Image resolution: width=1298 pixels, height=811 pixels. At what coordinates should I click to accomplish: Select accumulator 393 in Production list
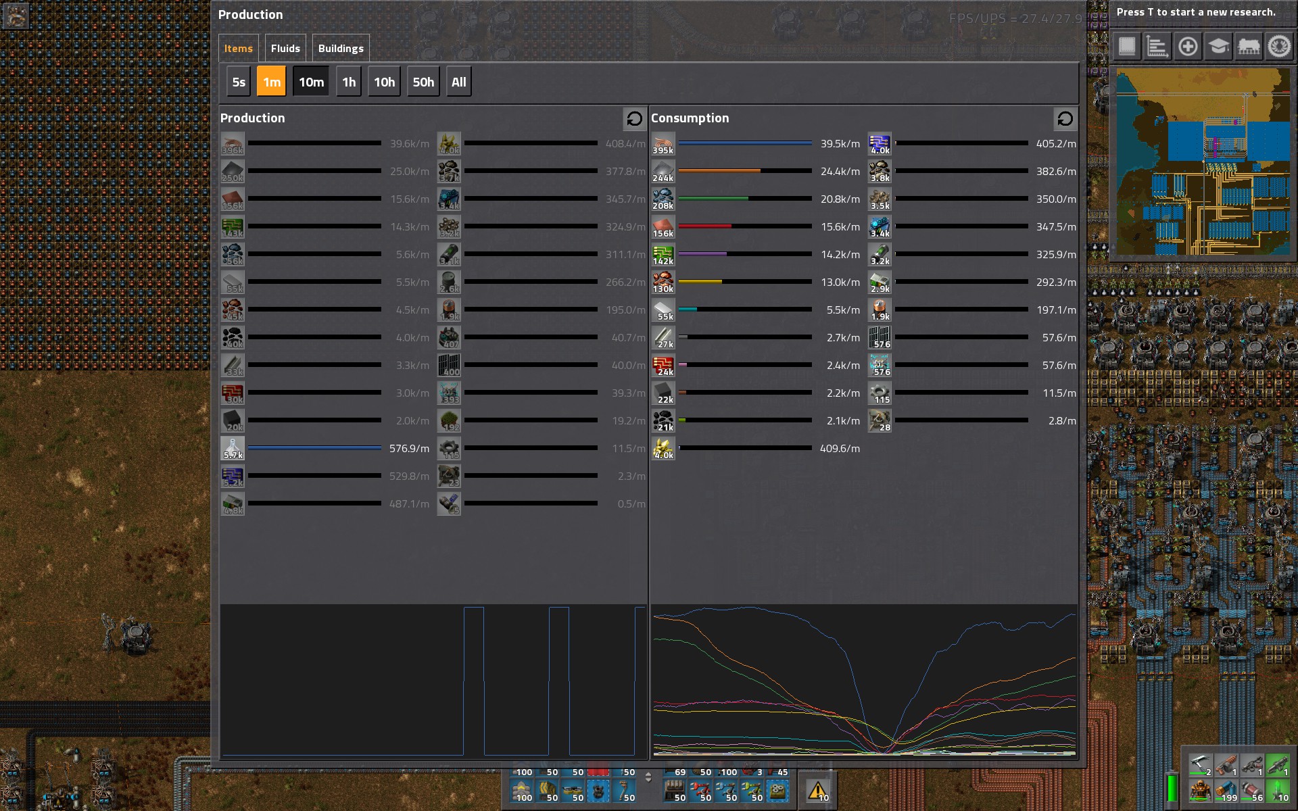pyautogui.click(x=449, y=393)
